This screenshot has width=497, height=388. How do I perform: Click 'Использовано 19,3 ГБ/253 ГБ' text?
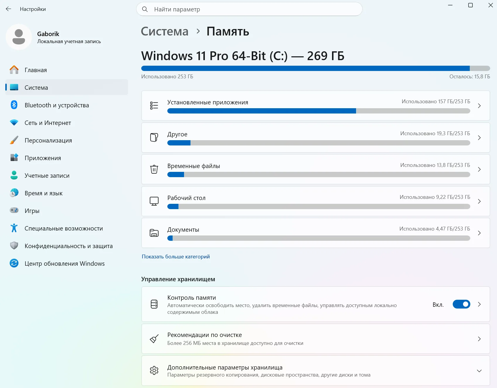coord(435,133)
